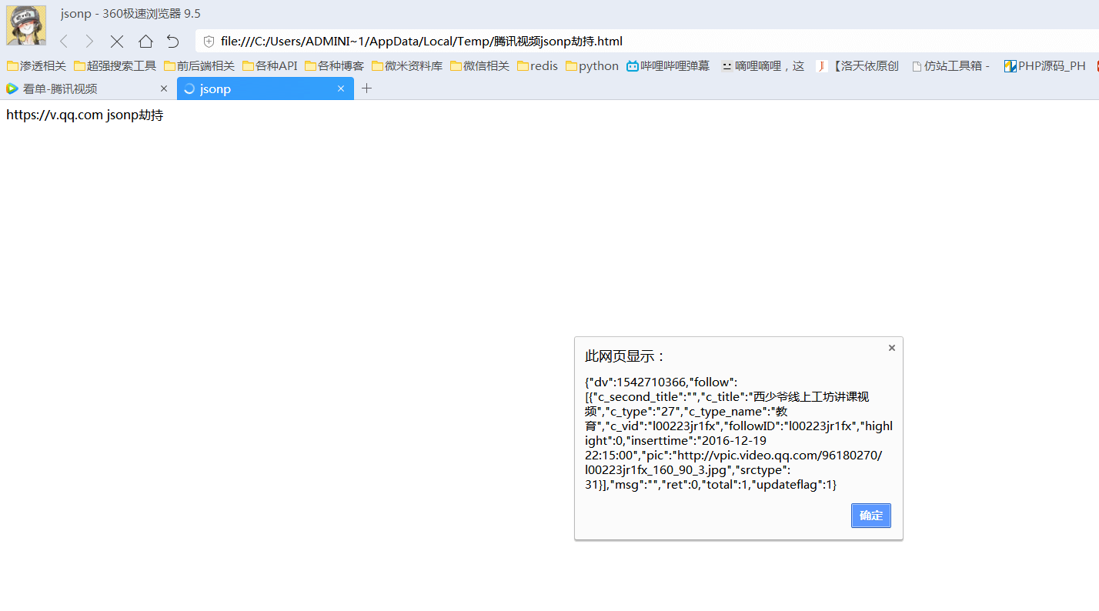This screenshot has width=1099, height=611.
Task: Open the 前后端相关 bookmarks folder
Action: (x=199, y=66)
